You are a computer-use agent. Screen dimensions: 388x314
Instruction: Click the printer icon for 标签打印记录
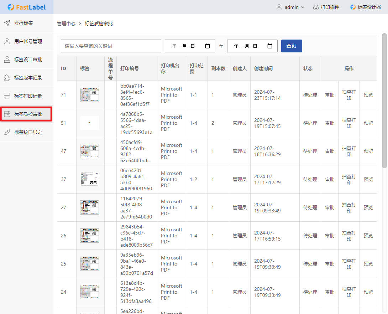point(7,96)
